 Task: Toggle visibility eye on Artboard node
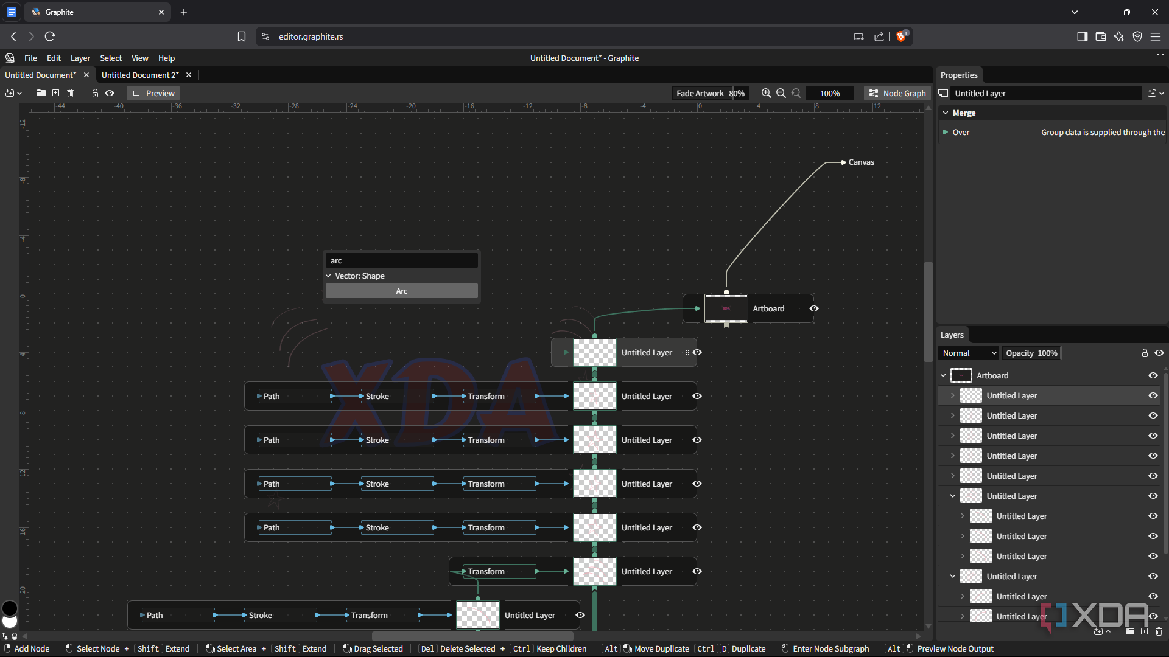[813, 308]
